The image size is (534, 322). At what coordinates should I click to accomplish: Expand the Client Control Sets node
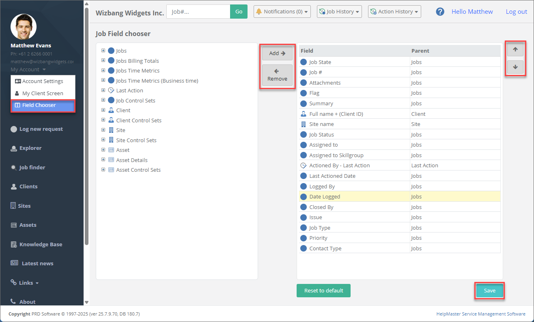pos(103,120)
